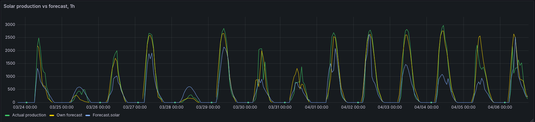
Task: Click the x-axis label '04/03 00:00'
Action: [x=390, y=107]
